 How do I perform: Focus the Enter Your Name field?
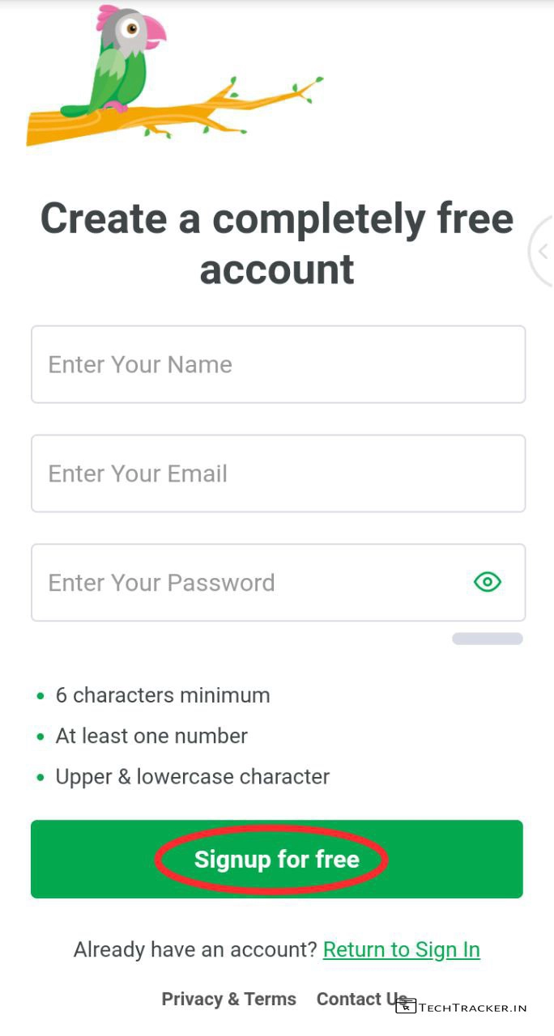pos(278,364)
